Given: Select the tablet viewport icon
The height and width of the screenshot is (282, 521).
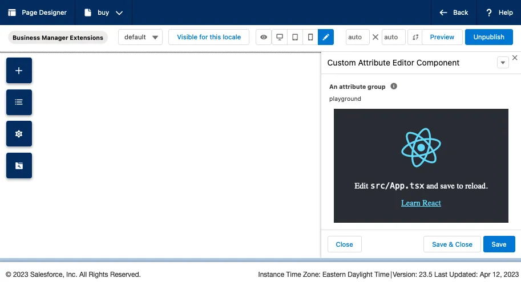Looking at the screenshot, I should [295, 37].
